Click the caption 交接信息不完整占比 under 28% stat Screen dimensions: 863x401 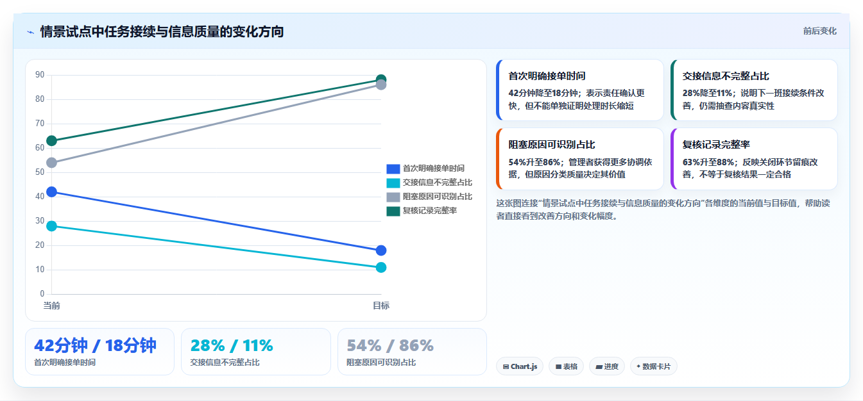225,363
